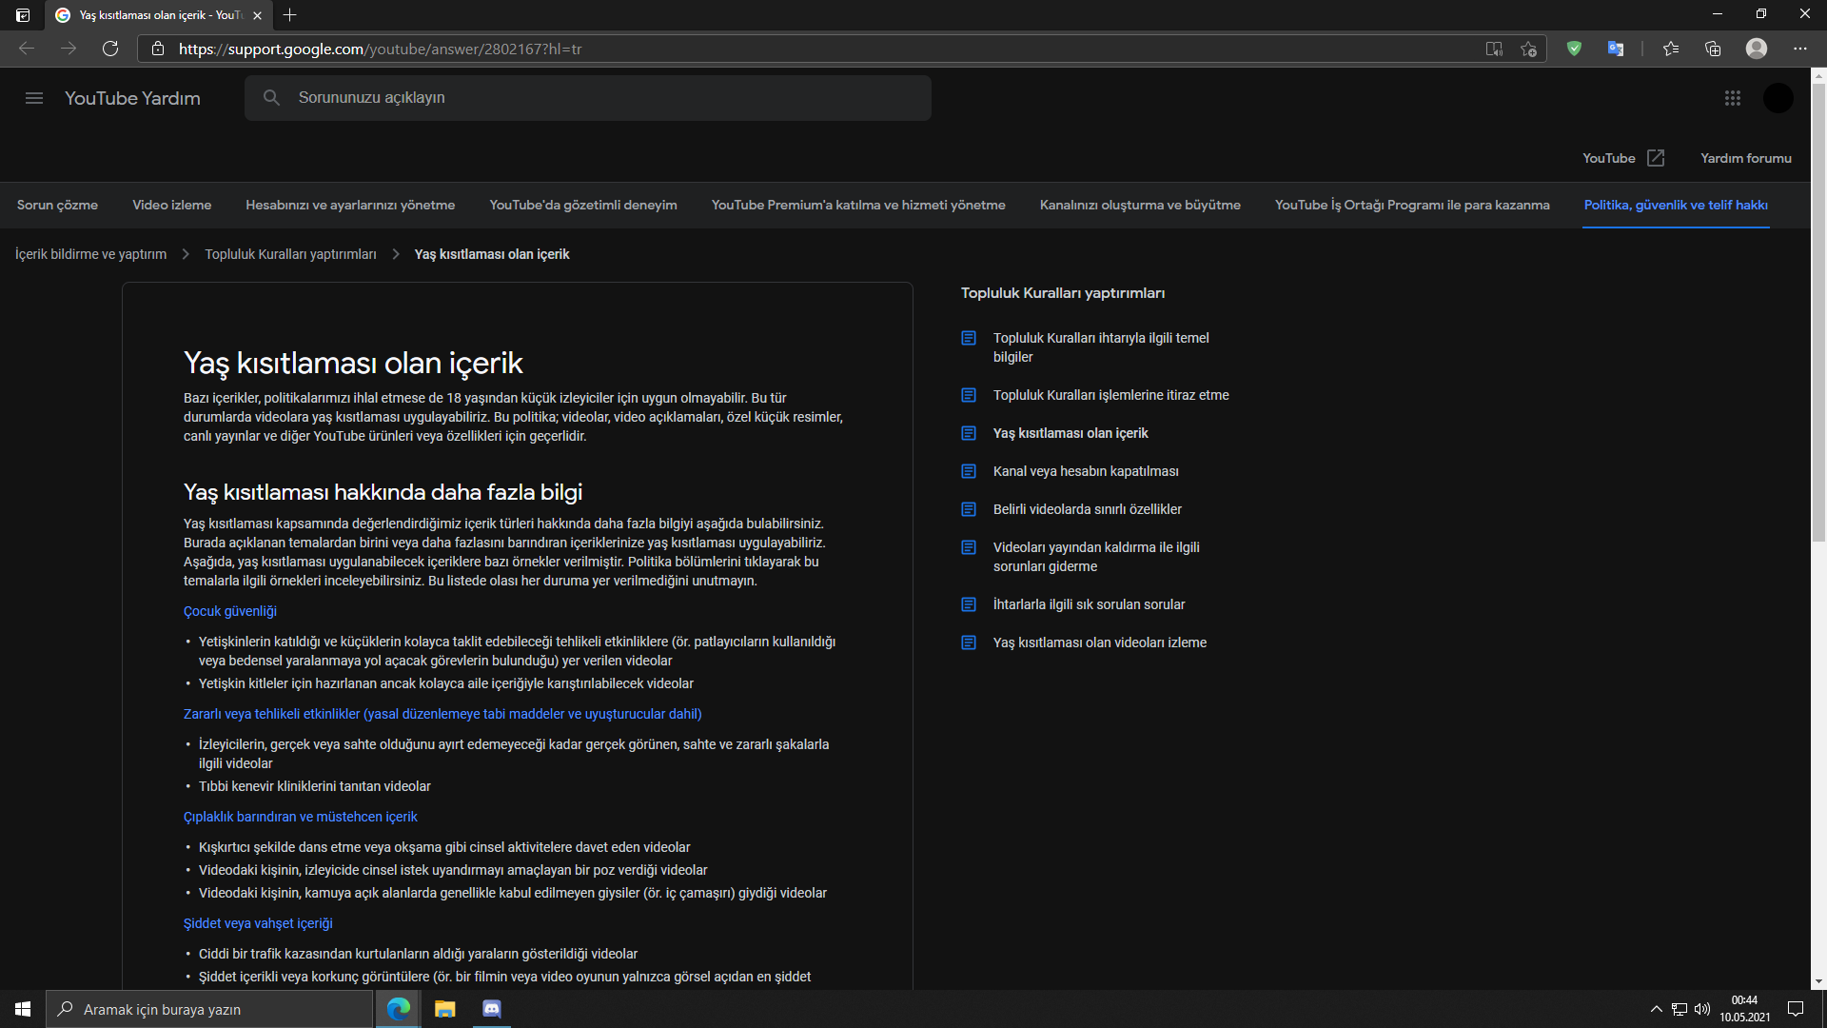This screenshot has width=1827, height=1028.
Task: Open YouTube İş Ortağı Programı tab
Action: point(1412,205)
